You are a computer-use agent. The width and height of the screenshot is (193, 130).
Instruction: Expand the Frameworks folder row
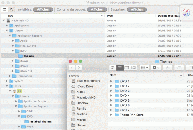[x=10, y=76]
